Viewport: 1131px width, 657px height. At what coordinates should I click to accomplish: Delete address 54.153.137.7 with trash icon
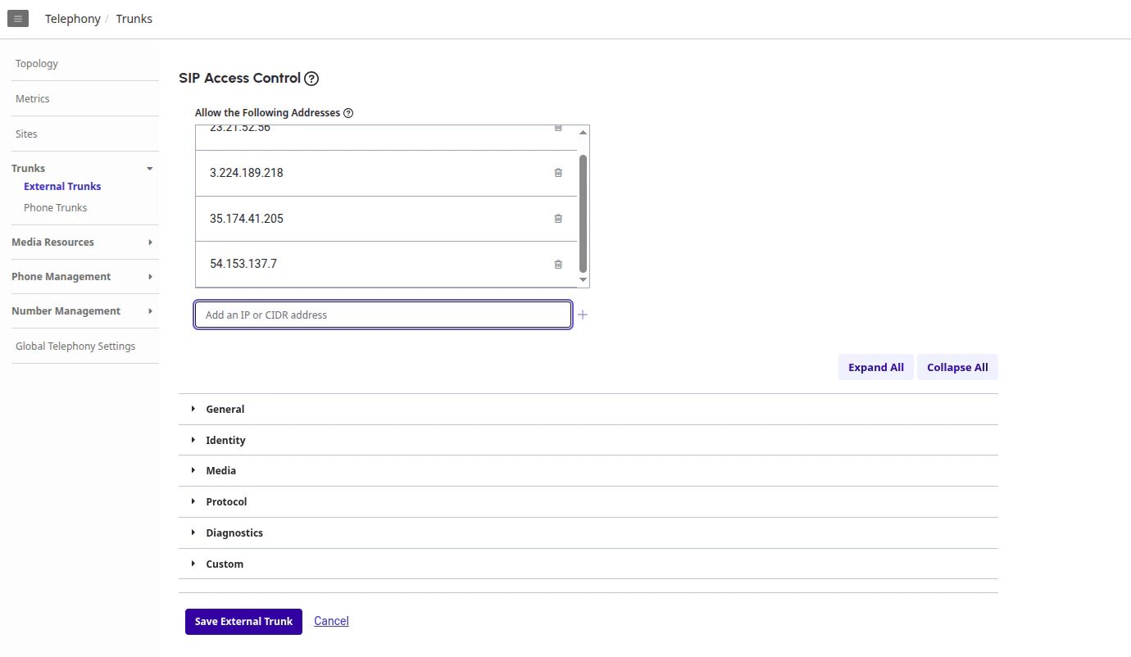click(x=558, y=264)
